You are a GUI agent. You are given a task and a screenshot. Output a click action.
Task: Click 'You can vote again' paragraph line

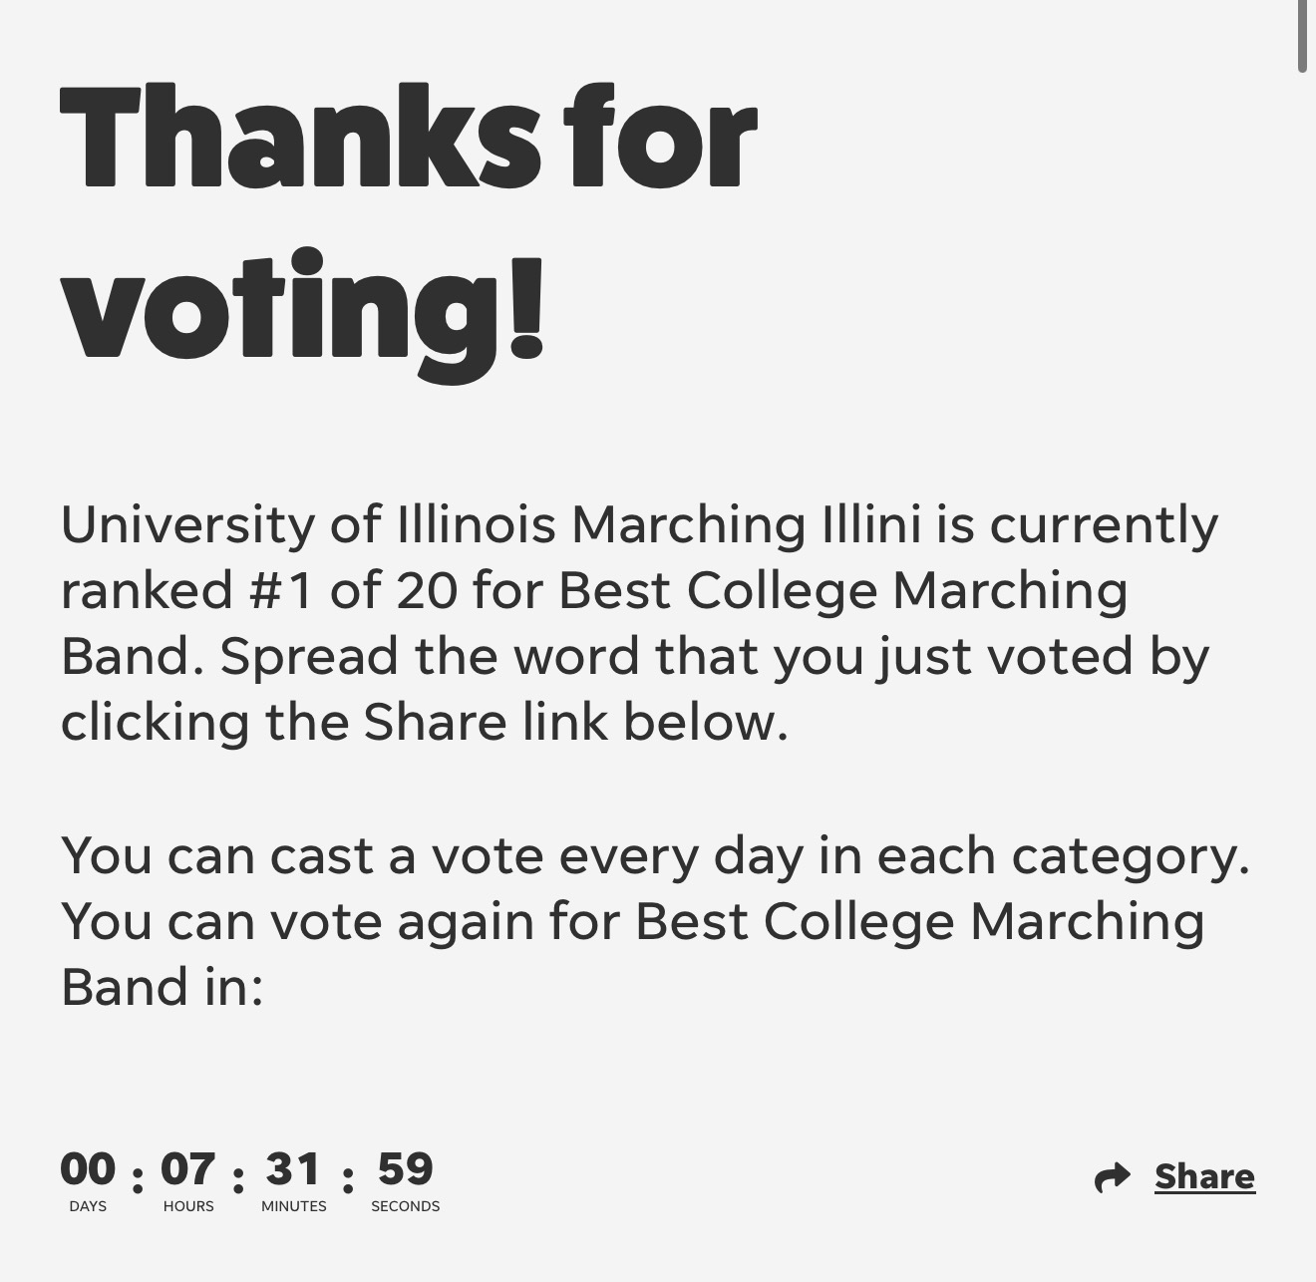coord(633,922)
